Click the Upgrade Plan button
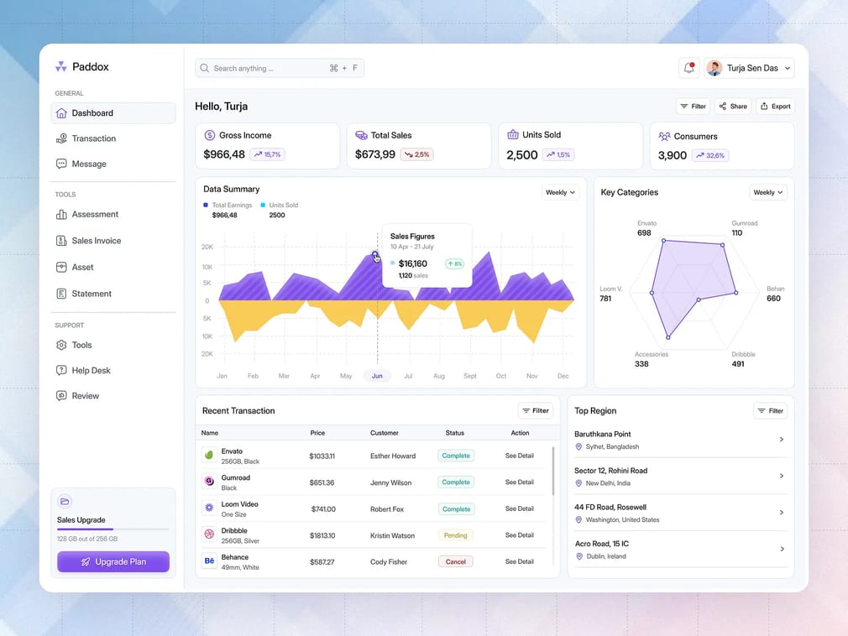This screenshot has width=848, height=636. point(113,561)
